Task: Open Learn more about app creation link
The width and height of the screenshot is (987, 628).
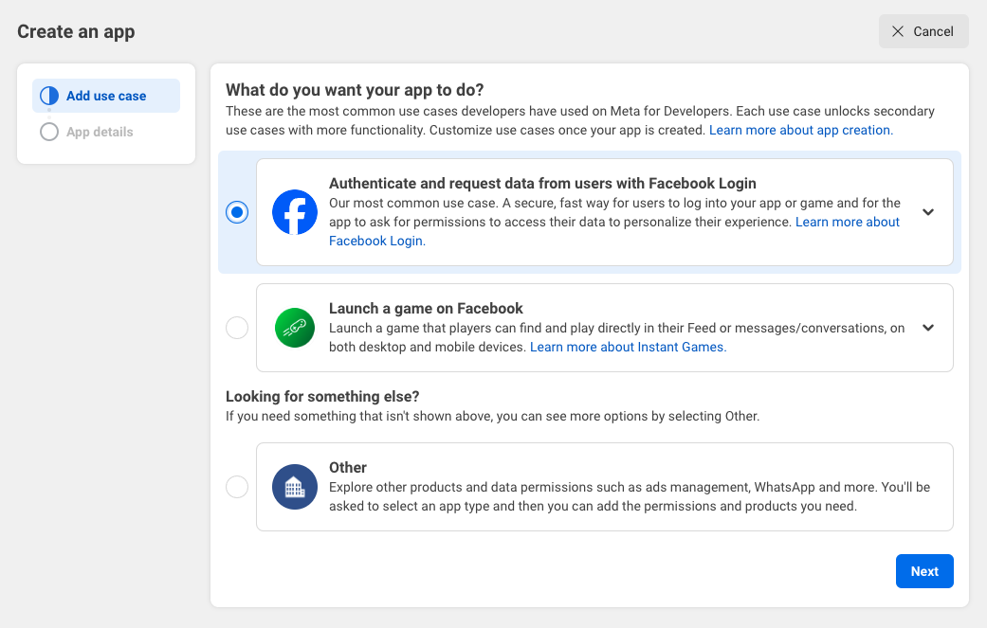Action: pos(799,130)
